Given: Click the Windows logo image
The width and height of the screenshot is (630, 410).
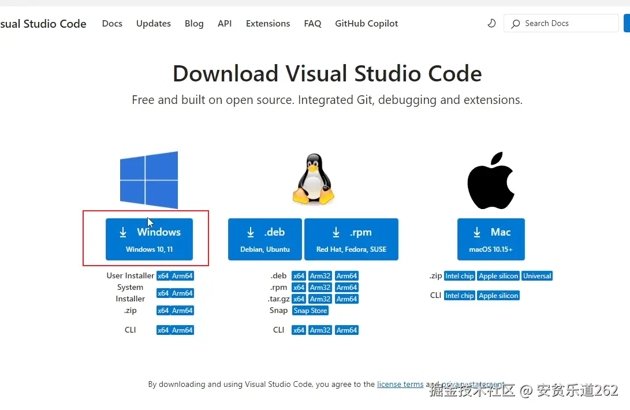Looking at the screenshot, I should coord(149,180).
